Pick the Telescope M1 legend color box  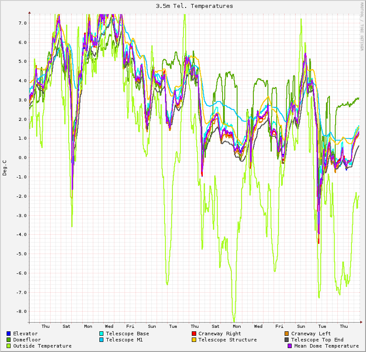coord(101,340)
